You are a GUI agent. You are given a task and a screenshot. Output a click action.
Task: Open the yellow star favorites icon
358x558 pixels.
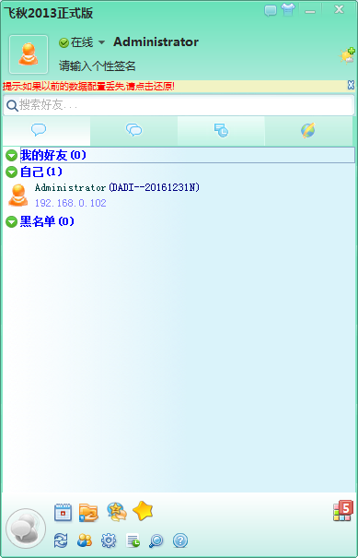click(143, 511)
